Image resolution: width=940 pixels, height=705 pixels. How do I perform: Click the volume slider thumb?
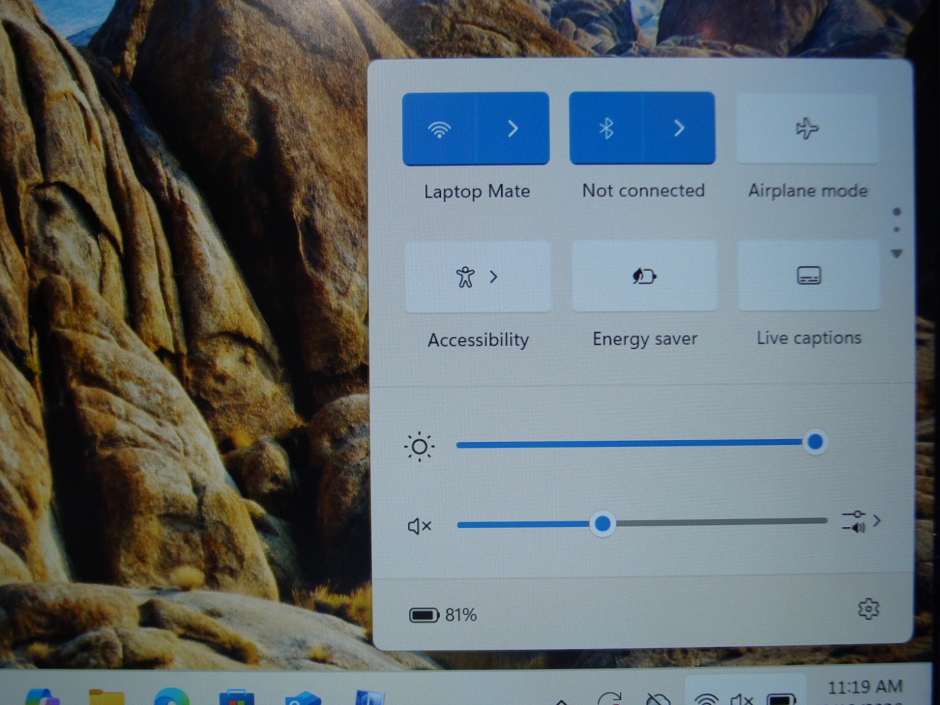point(602,523)
